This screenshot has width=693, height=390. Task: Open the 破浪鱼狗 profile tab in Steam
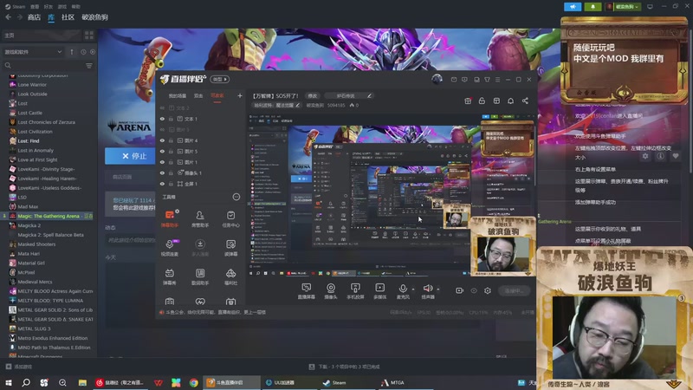(95, 17)
